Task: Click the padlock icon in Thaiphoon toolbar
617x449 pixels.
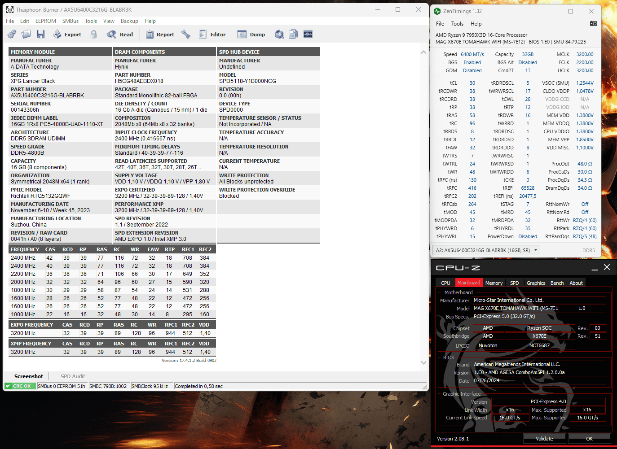Action: (x=93, y=34)
